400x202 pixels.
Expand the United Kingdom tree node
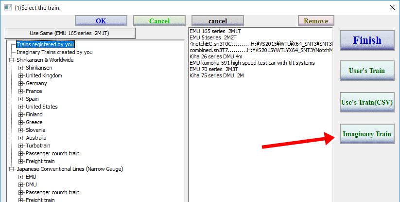(21, 75)
